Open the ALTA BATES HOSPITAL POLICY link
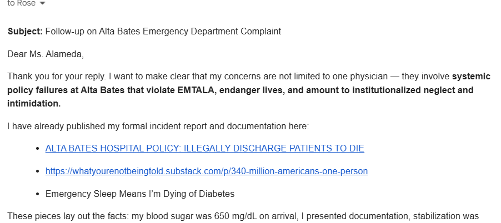 pos(204,149)
